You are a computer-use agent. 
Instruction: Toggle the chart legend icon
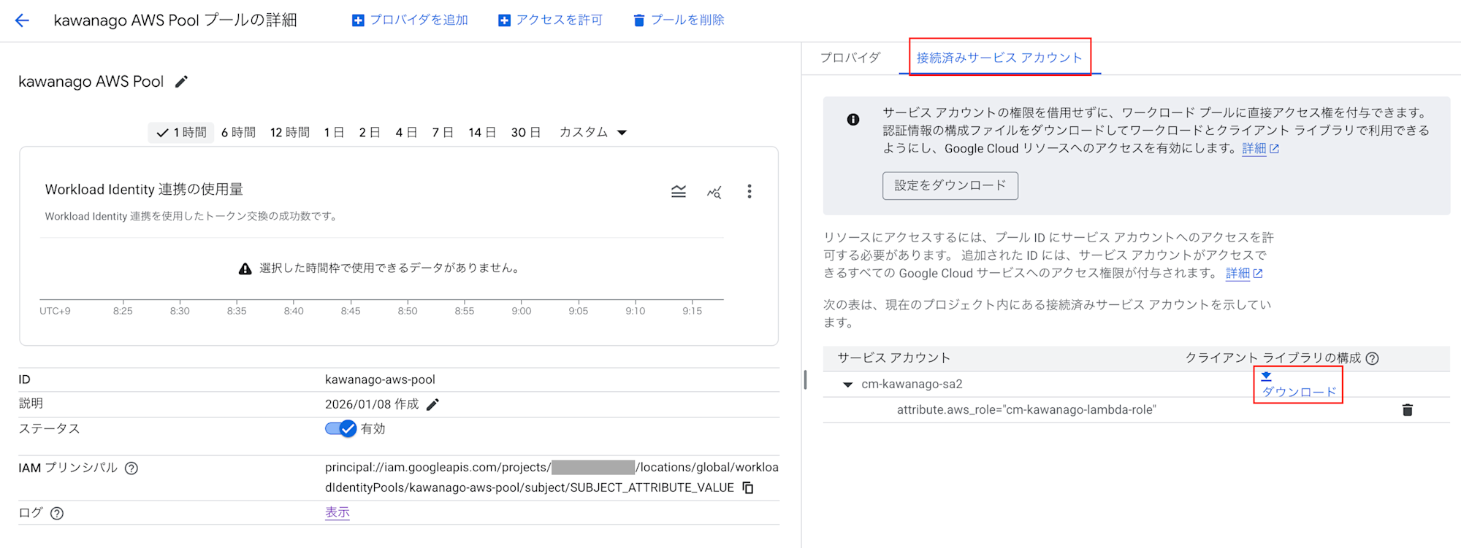point(679,192)
